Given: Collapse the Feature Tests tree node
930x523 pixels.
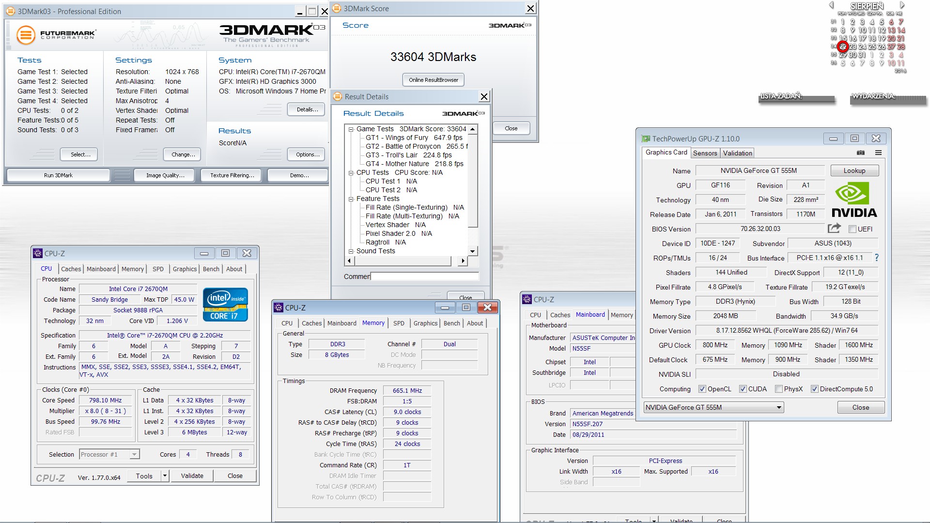Looking at the screenshot, I should point(351,199).
